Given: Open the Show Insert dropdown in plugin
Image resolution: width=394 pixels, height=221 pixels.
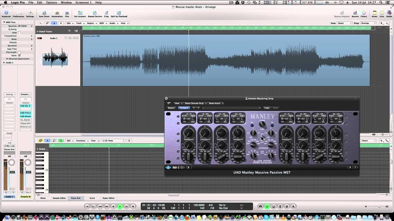Looking at the screenshot, I should [x=216, y=103].
